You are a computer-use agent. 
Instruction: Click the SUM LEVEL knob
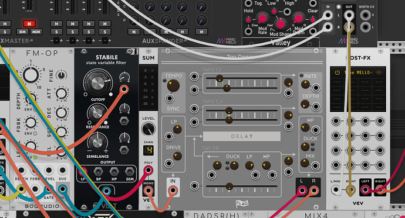pyautogui.click(x=148, y=129)
